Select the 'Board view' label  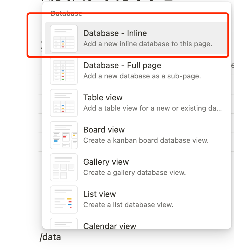tap(104, 130)
